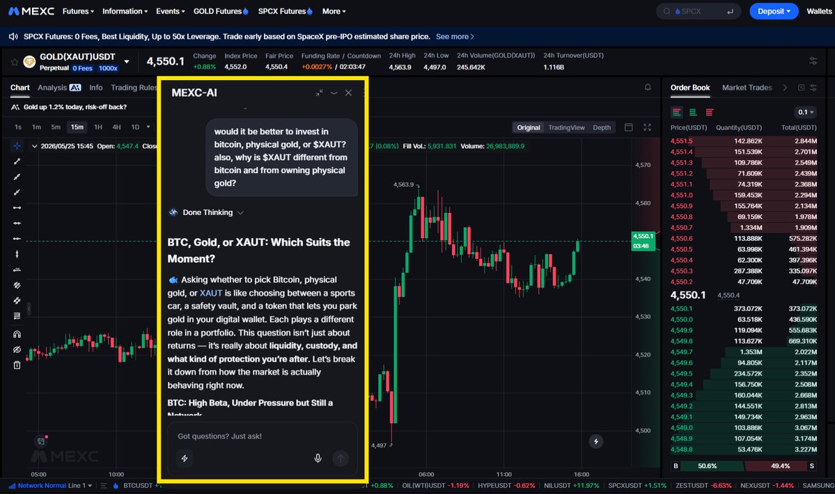Click the round lightning quick-trade button on chart
Image resolution: width=835 pixels, height=494 pixels.
(x=596, y=441)
